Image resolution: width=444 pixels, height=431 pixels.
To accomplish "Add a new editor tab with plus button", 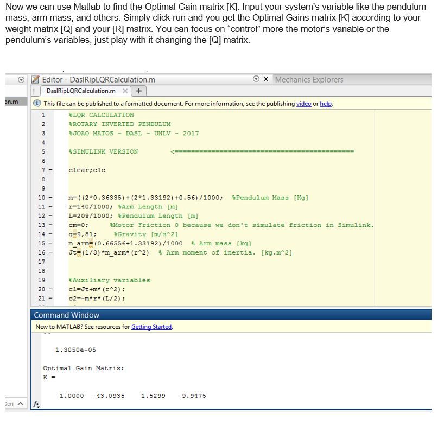I will point(139,91).
